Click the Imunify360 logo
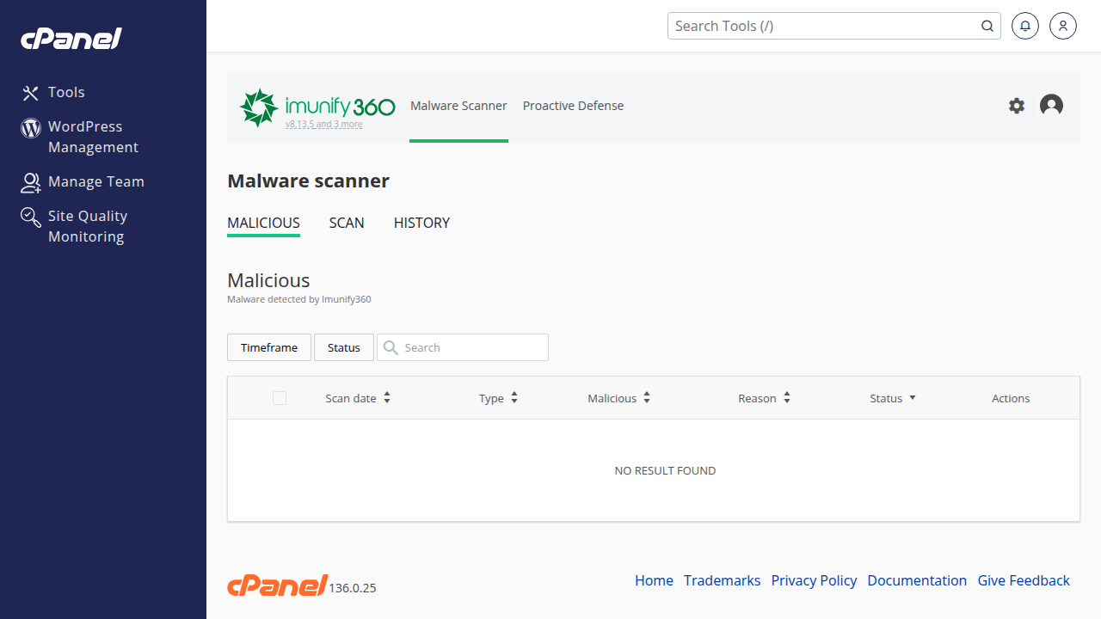Viewport: 1101px width, 619px height. point(317,107)
